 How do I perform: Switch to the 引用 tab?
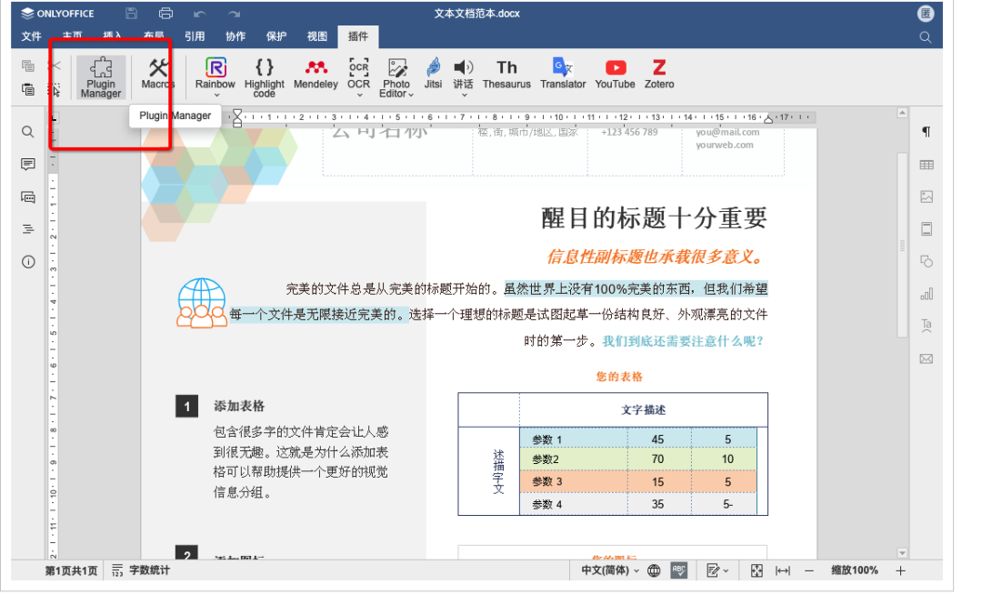coord(195,36)
